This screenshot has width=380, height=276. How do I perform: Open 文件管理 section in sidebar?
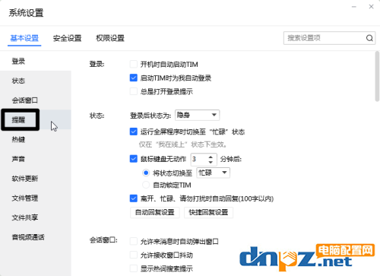click(36, 198)
